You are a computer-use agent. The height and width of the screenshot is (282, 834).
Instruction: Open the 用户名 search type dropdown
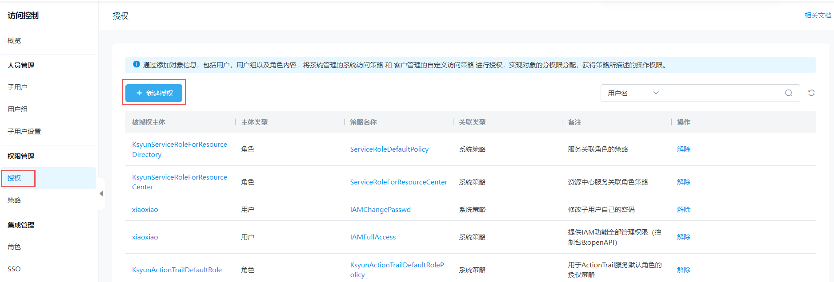[x=633, y=93]
